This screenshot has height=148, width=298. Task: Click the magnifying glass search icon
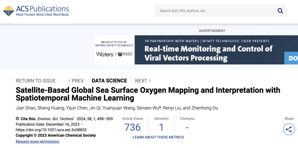point(280,11)
